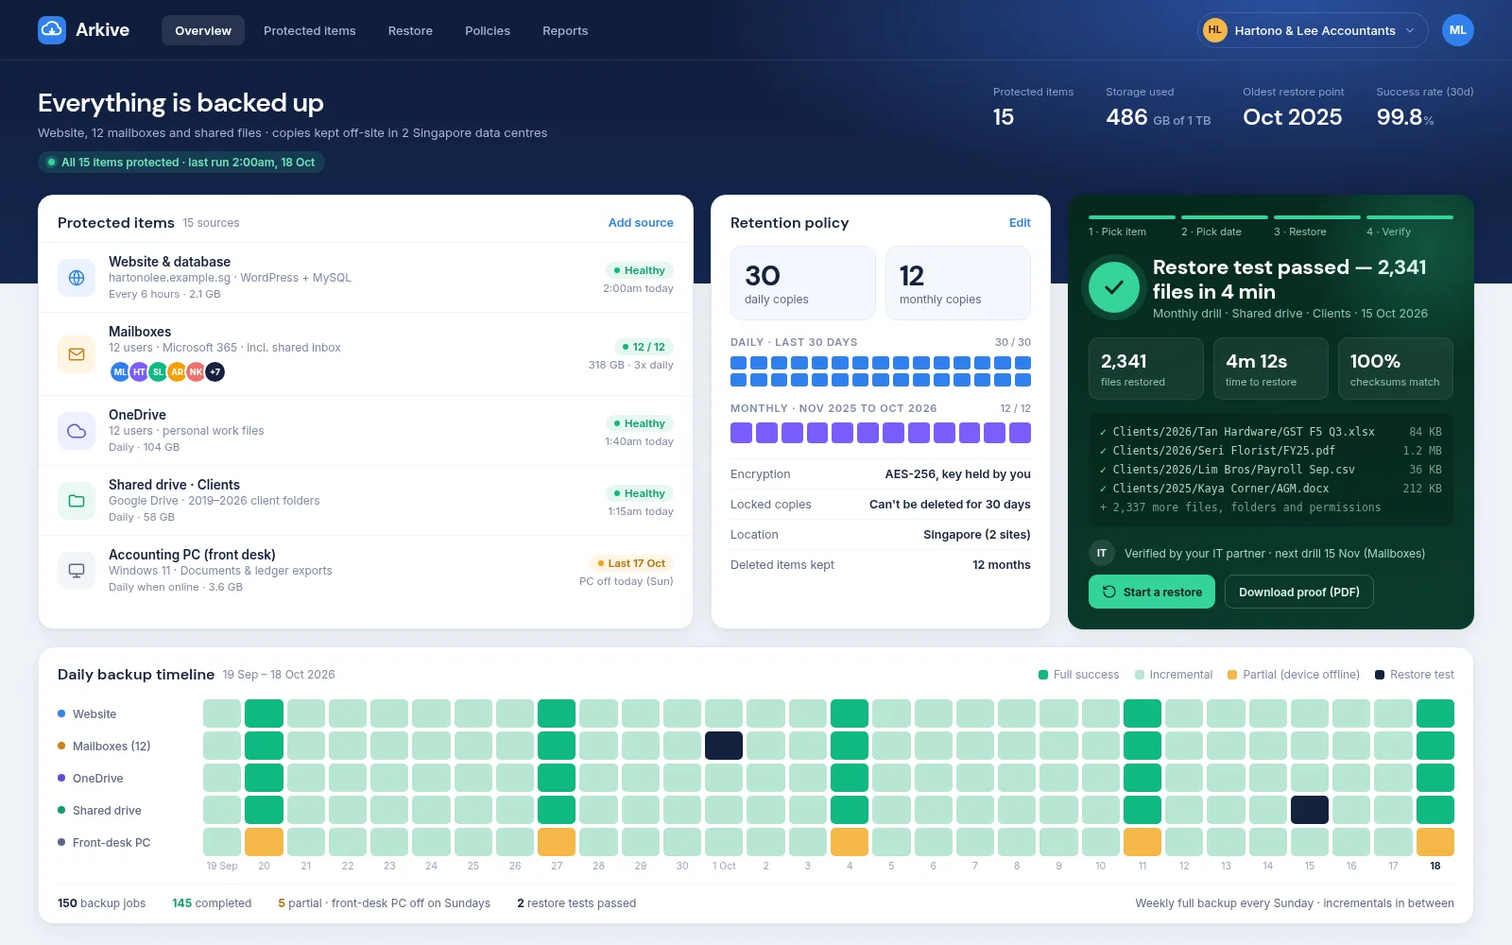1512x945 pixels.
Task: Select the 30 daily copies card
Action: (x=803, y=283)
